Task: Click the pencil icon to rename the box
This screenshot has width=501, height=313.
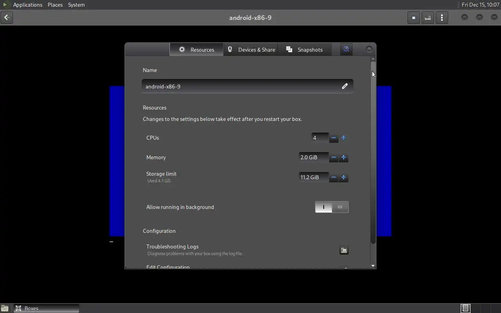Action: coord(344,86)
